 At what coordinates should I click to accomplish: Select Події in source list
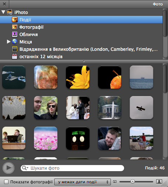click(81, 20)
